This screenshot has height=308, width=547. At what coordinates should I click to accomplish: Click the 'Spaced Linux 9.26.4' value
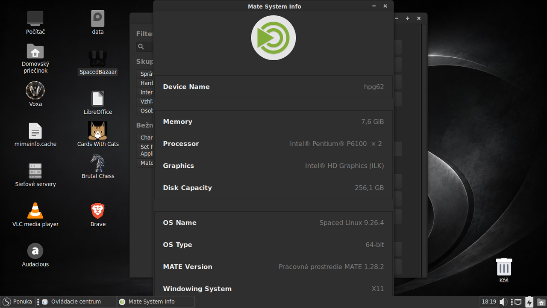[x=352, y=223]
